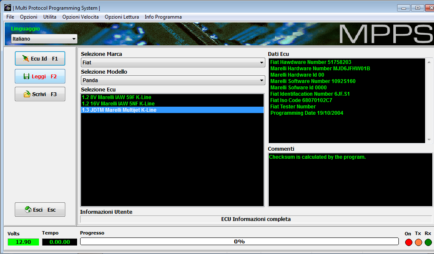Click the Progresso bar showing 0%
Image resolution: width=434 pixels, height=254 pixels.
239,242
